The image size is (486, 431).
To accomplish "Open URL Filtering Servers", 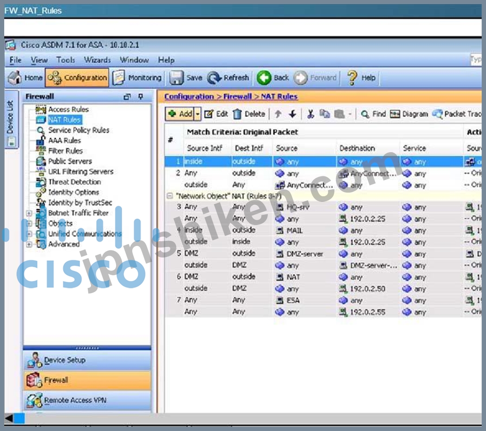I will coord(81,172).
